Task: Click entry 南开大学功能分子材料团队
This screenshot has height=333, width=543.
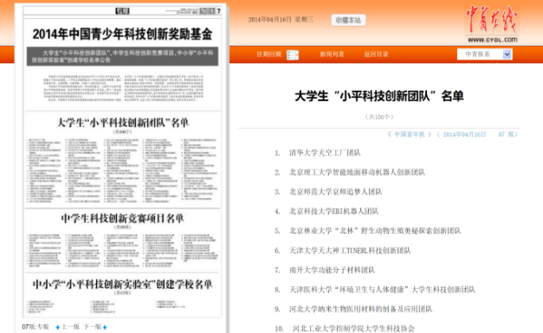Action: coord(332,270)
